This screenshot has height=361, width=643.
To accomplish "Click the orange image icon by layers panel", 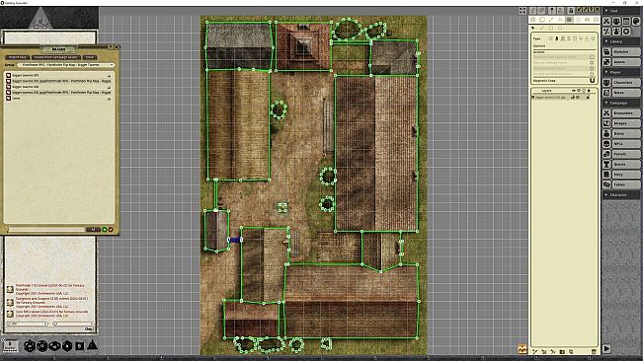I will coord(522,349).
